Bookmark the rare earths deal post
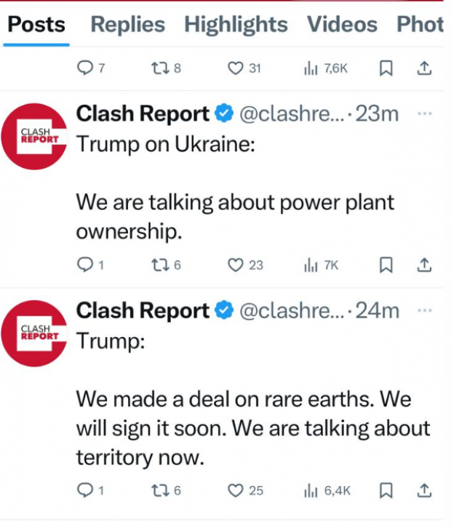 pyautogui.click(x=387, y=490)
